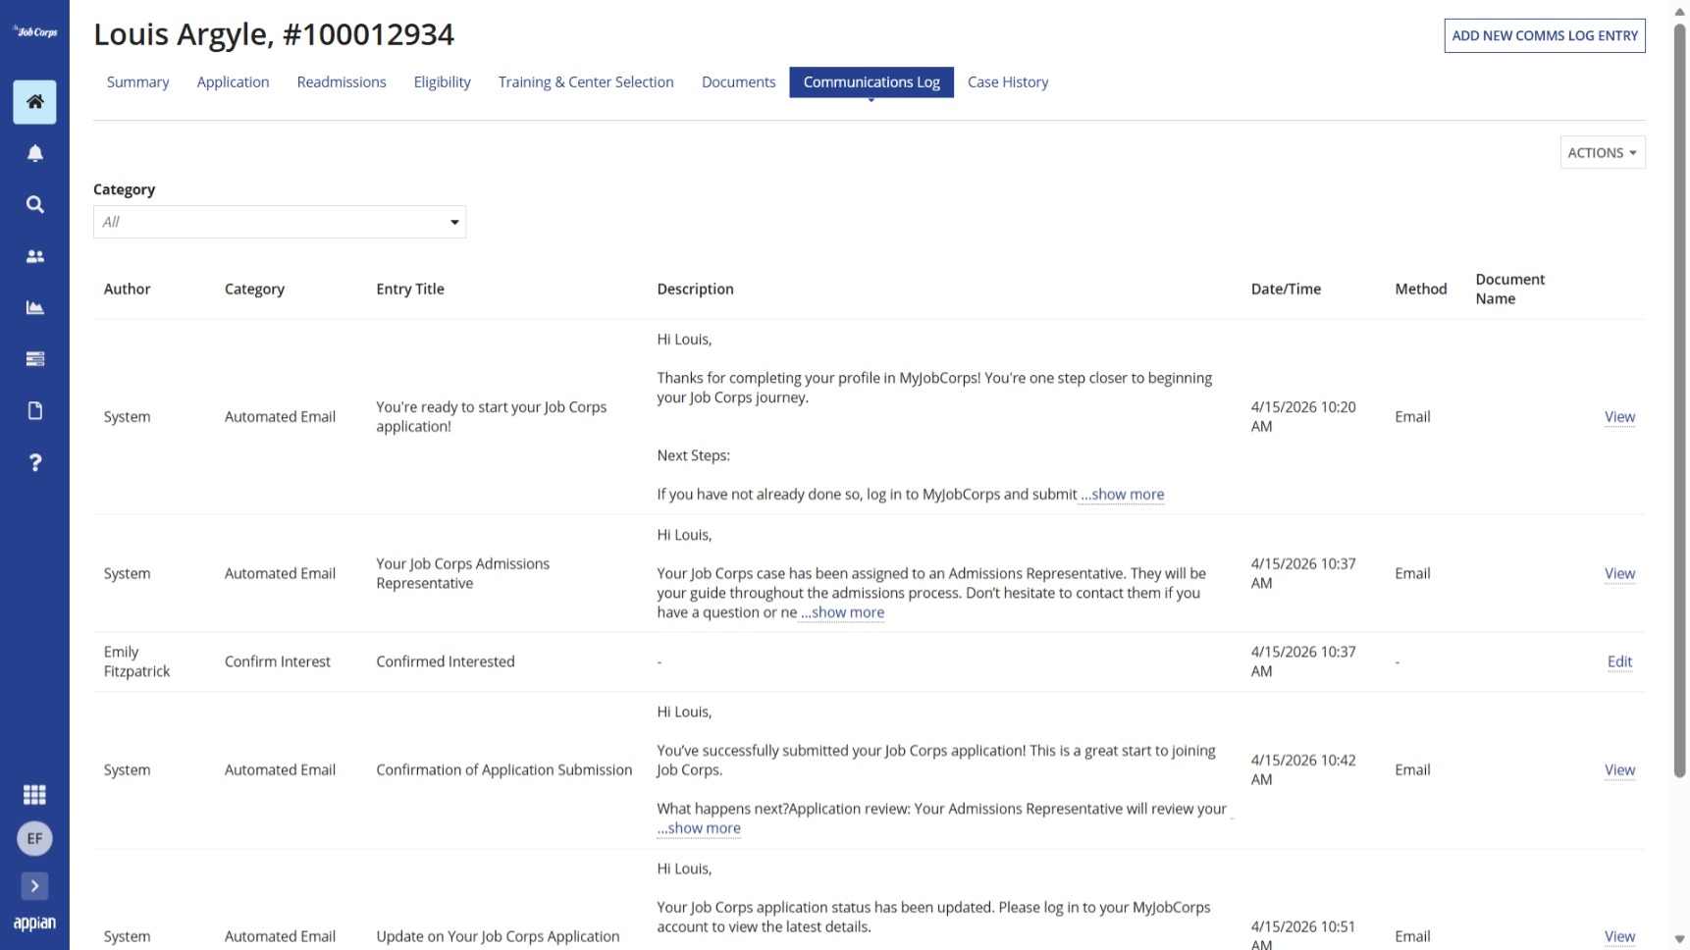This screenshot has height=950, width=1690.
Task: Expand sidebar with the chevron arrow button
Action: (x=34, y=886)
